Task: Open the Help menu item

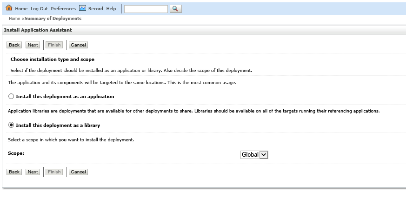Action: pyautogui.click(x=111, y=9)
